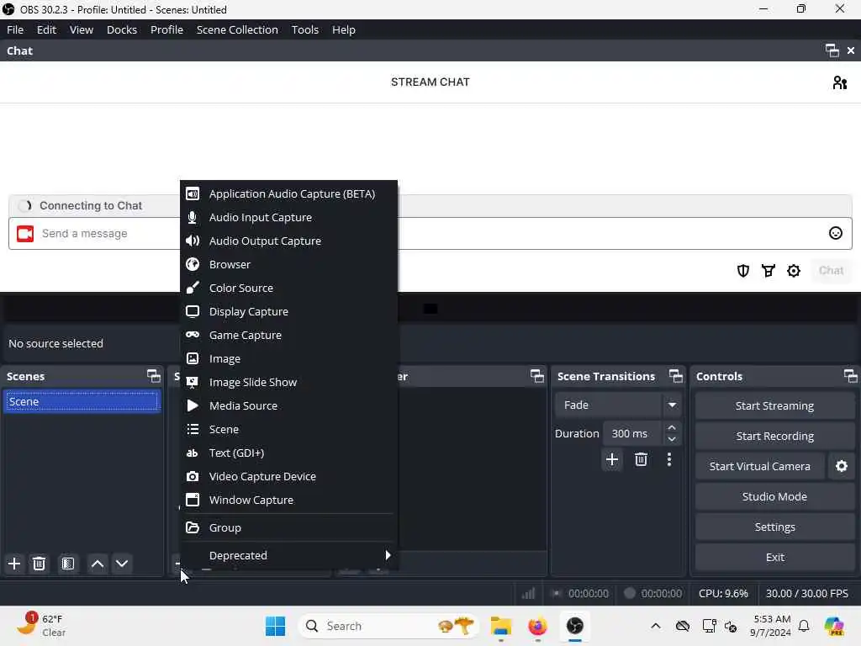Enable Studio Mode
The height and width of the screenshot is (646, 861).
(x=774, y=496)
